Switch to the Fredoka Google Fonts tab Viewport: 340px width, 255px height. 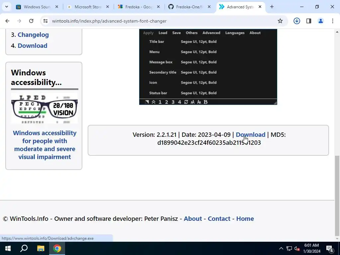[139, 7]
